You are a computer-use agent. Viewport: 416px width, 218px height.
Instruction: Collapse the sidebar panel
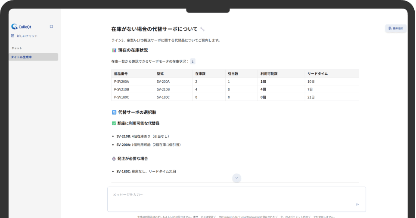coord(51,27)
